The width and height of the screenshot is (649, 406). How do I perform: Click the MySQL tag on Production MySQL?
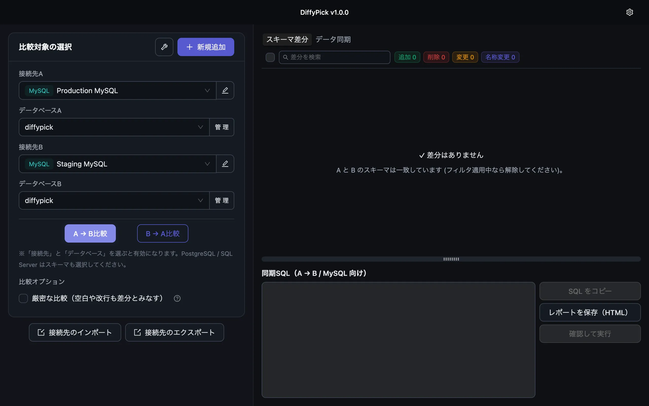pyautogui.click(x=39, y=91)
